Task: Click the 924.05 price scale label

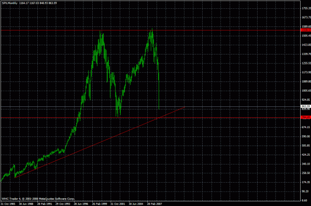Action: [x=306, y=100]
